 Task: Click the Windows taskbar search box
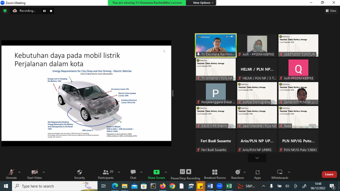click(x=55, y=186)
